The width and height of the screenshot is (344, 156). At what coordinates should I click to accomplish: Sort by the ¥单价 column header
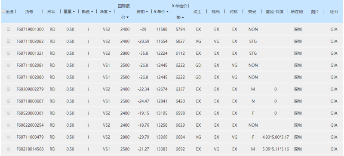[162, 12]
